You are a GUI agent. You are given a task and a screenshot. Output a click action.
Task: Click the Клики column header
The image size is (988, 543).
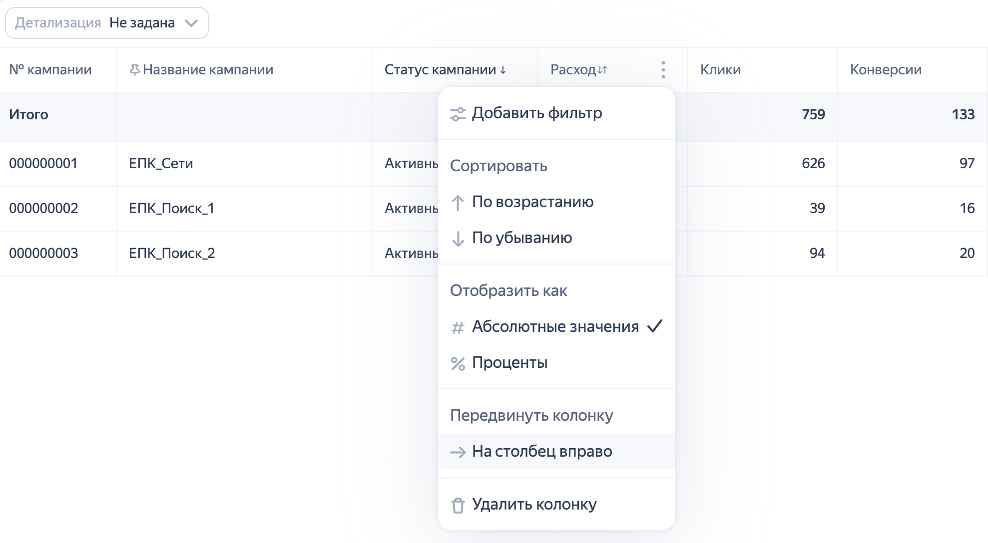click(720, 70)
